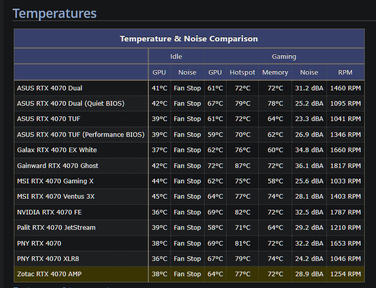The width and height of the screenshot is (376, 288).
Task: Click the 28.9 dBA Zotac noise value
Action: 309,274
